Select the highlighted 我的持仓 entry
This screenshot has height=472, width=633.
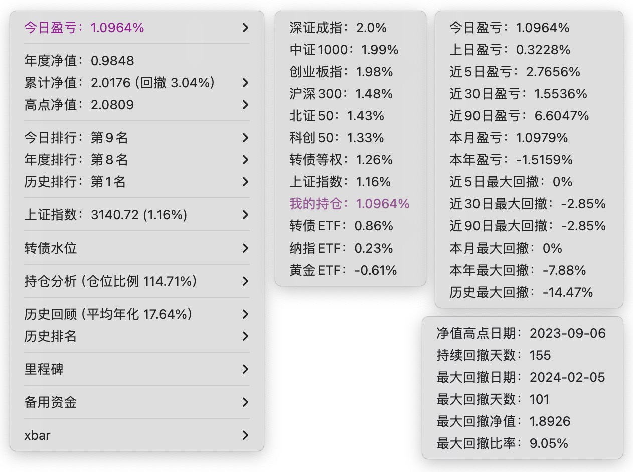(x=349, y=204)
